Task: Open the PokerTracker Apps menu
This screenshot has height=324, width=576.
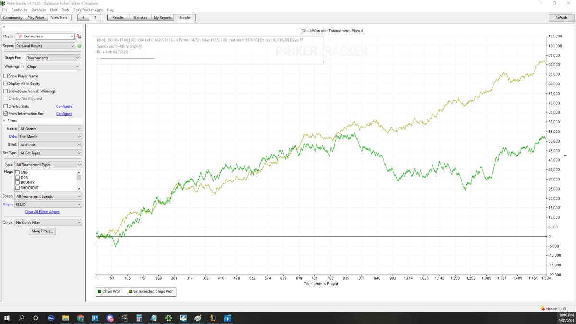Action: coord(88,10)
